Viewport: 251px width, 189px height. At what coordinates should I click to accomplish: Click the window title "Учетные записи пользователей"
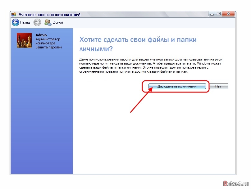[49, 15]
